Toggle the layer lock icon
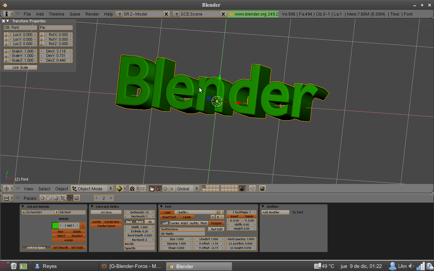 click(x=242, y=189)
